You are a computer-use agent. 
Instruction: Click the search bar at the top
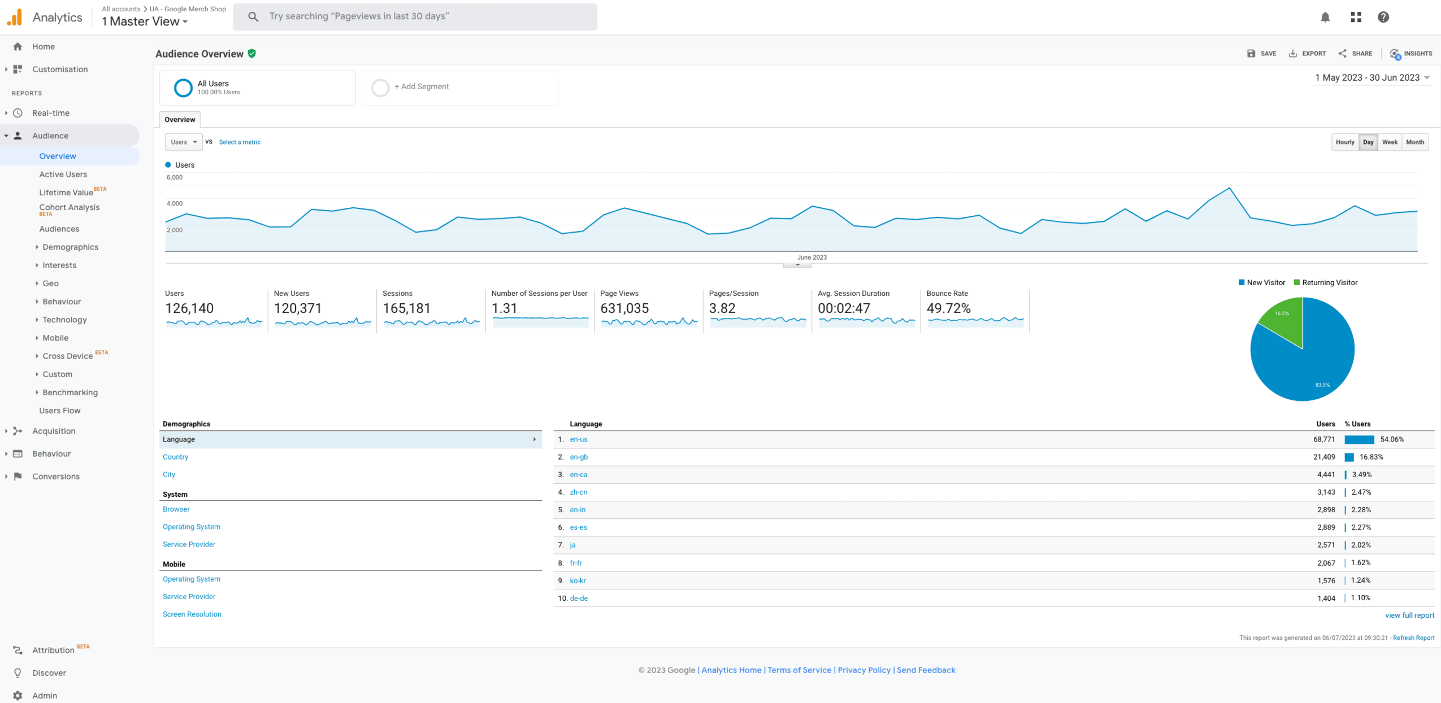(x=415, y=16)
